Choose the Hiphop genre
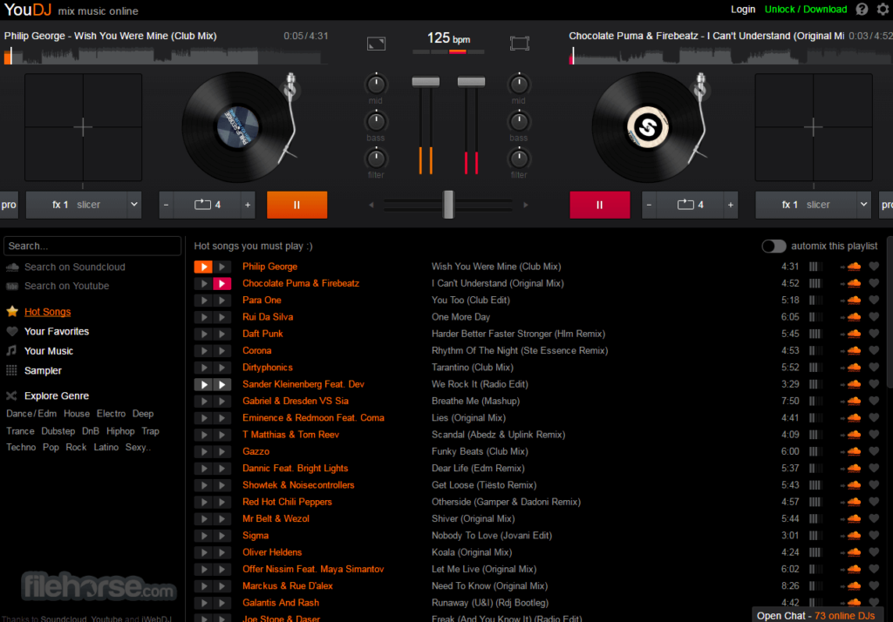Viewport: 893px width, 622px height. click(120, 431)
